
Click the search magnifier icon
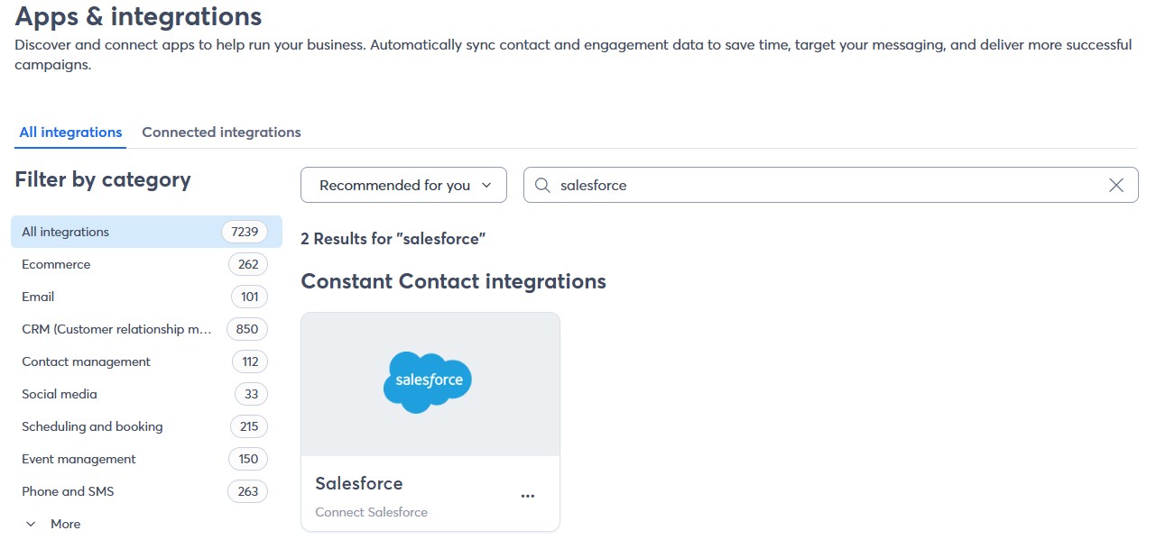click(541, 185)
